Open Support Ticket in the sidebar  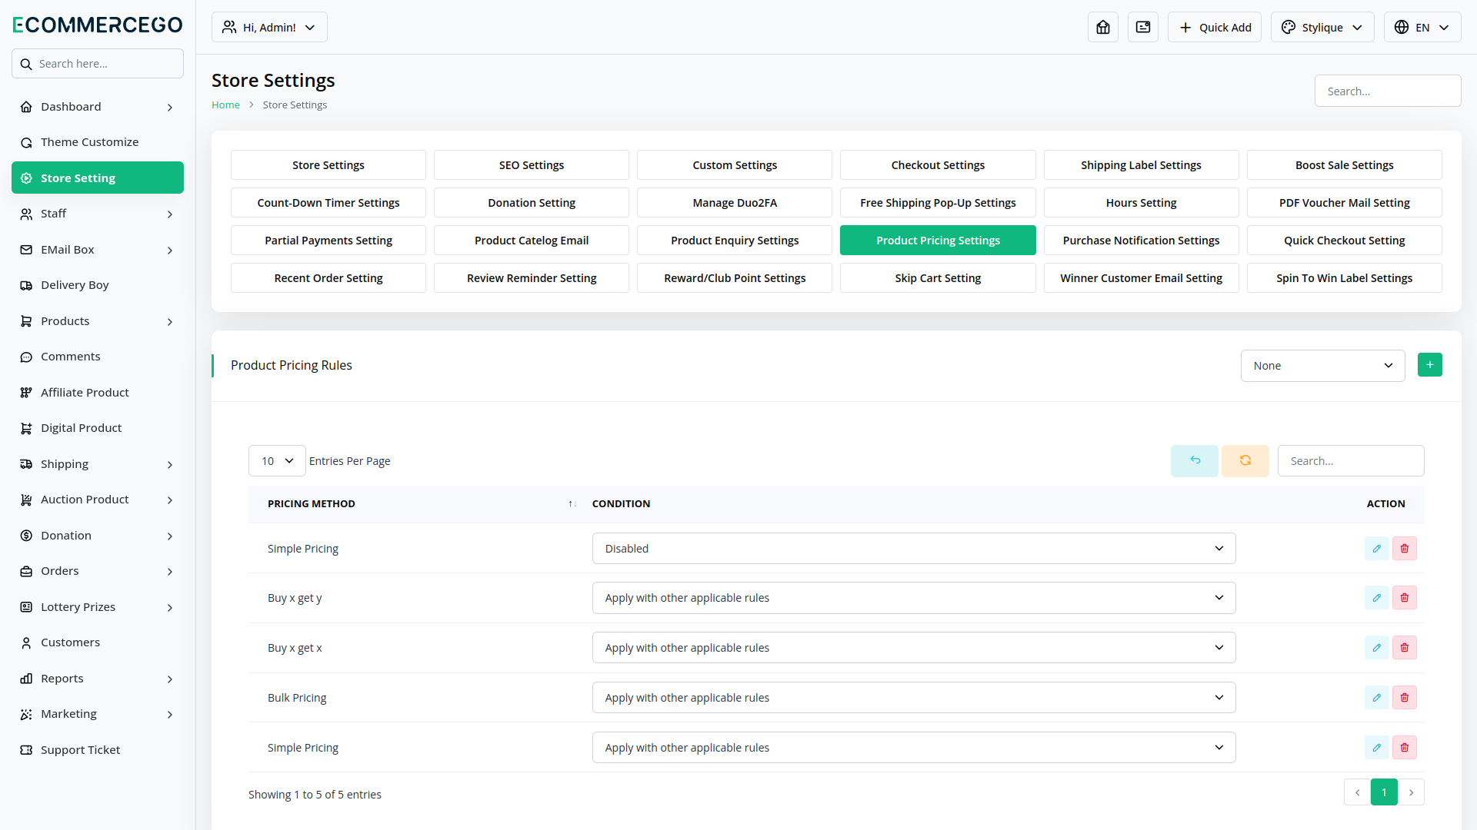[98, 750]
